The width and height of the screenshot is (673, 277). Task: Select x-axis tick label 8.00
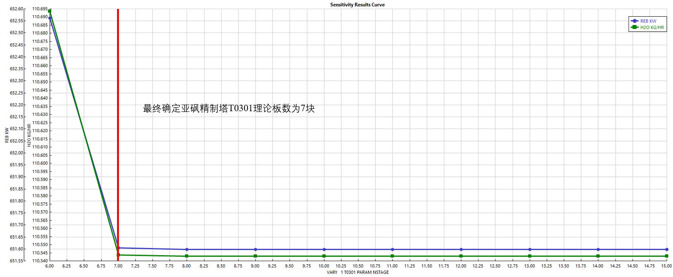click(x=187, y=266)
